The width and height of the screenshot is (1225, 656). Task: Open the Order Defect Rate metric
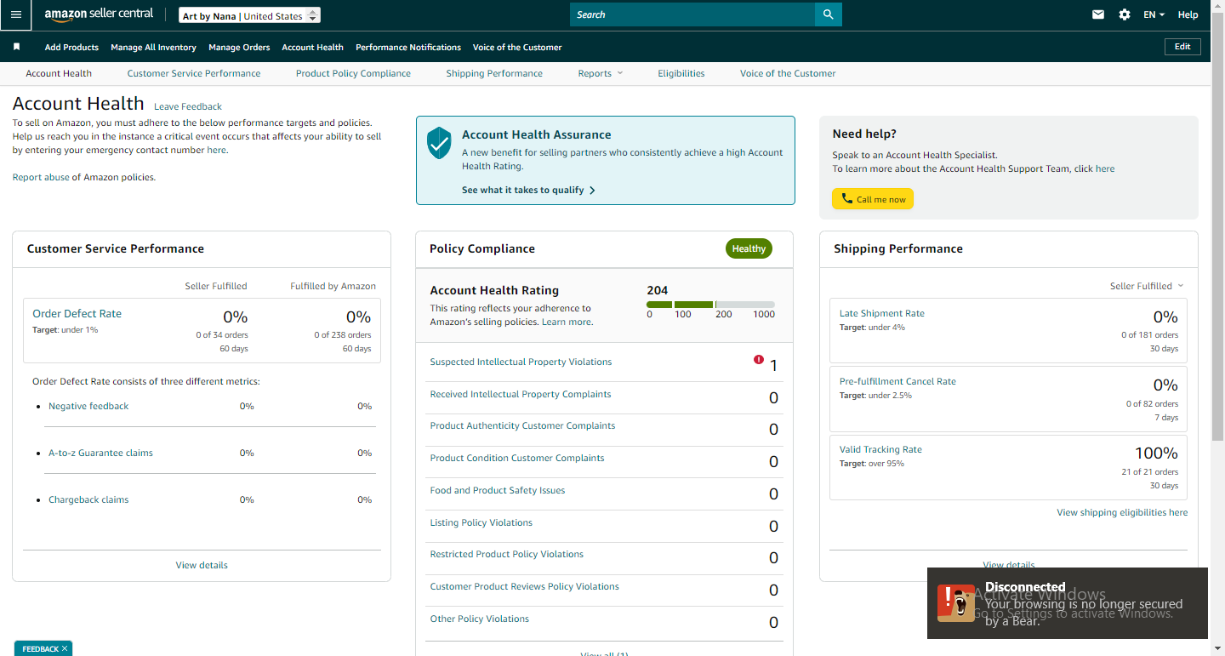click(x=77, y=313)
